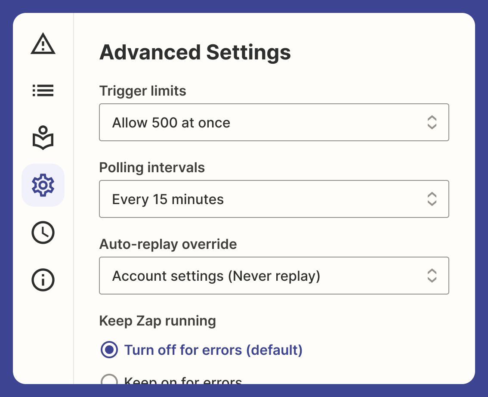Select Keep on for errors radio button
The height and width of the screenshot is (397, 488).
pyautogui.click(x=109, y=380)
